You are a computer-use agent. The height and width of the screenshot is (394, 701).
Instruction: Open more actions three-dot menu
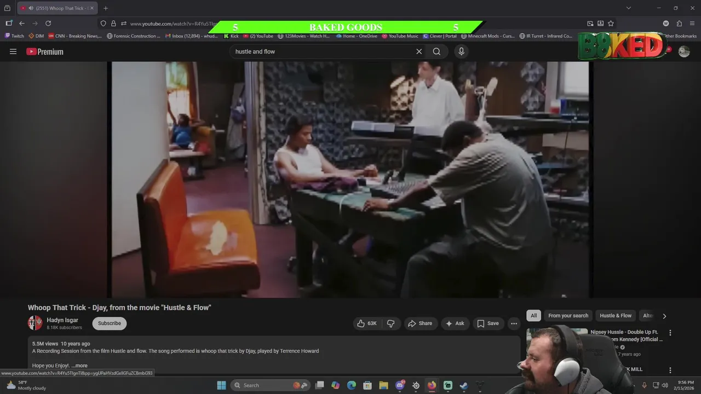coord(514,323)
